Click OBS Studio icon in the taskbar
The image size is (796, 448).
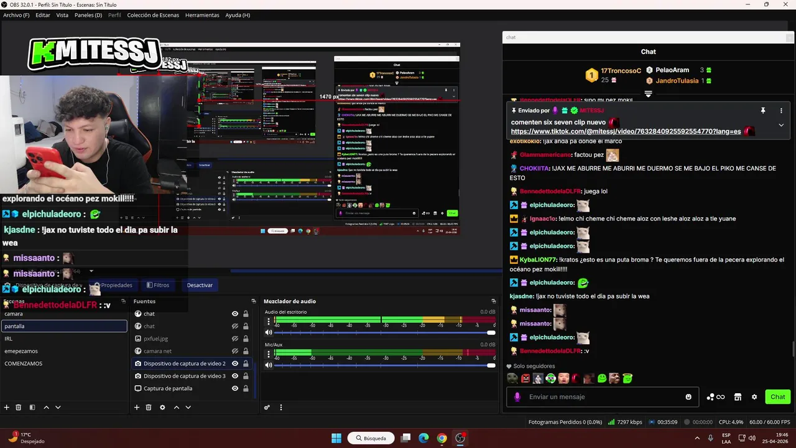point(460,438)
